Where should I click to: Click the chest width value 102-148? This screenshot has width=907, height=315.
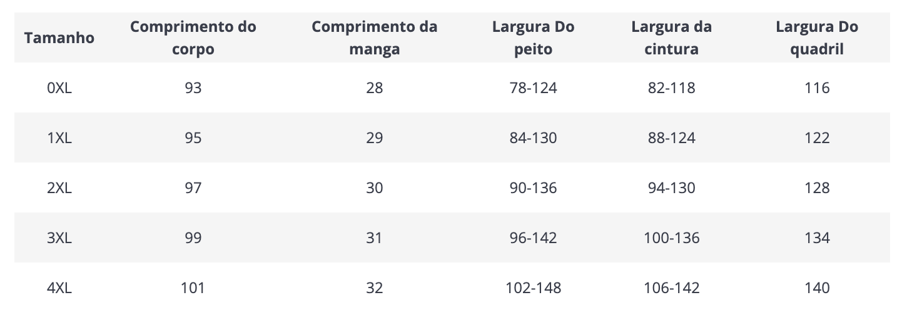(534, 288)
